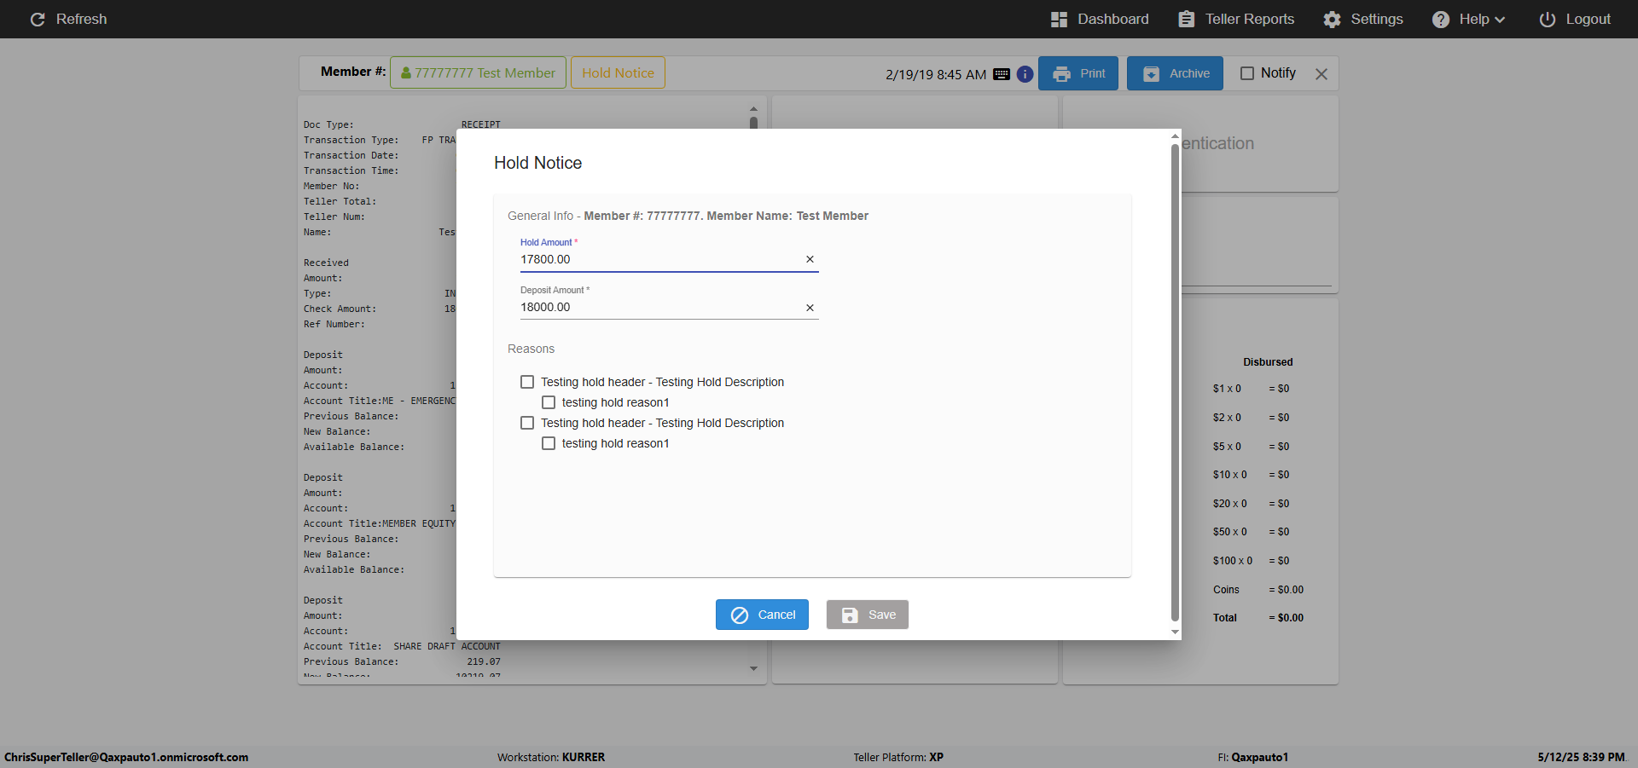Image resolution: width=1638 pixels, height=768 pixels.
Task: Expand the Help dropdown chevron
Action: click(1500, 20)
